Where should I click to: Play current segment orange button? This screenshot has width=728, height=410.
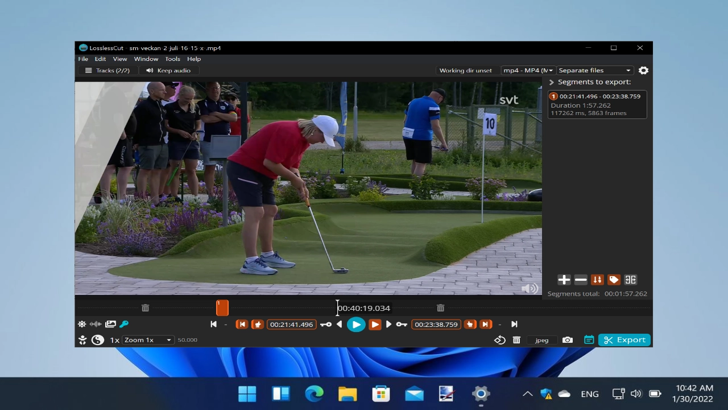pos(375,324)
